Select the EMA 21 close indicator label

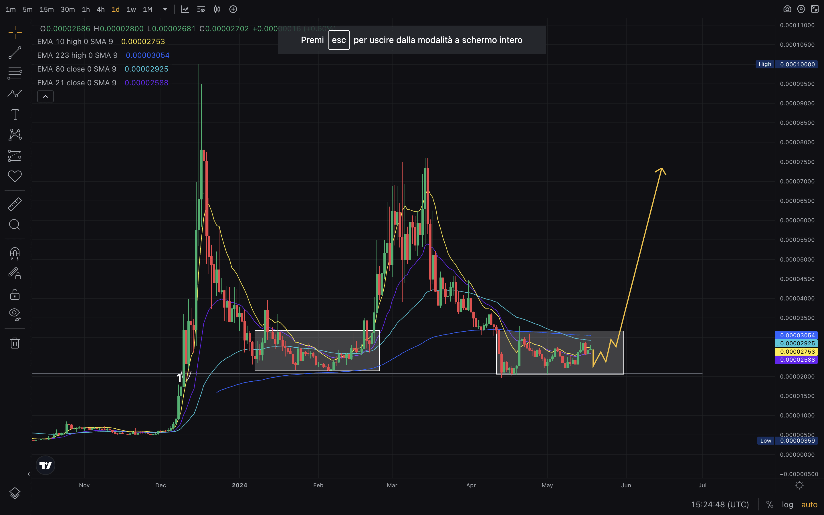coord(77,82)
